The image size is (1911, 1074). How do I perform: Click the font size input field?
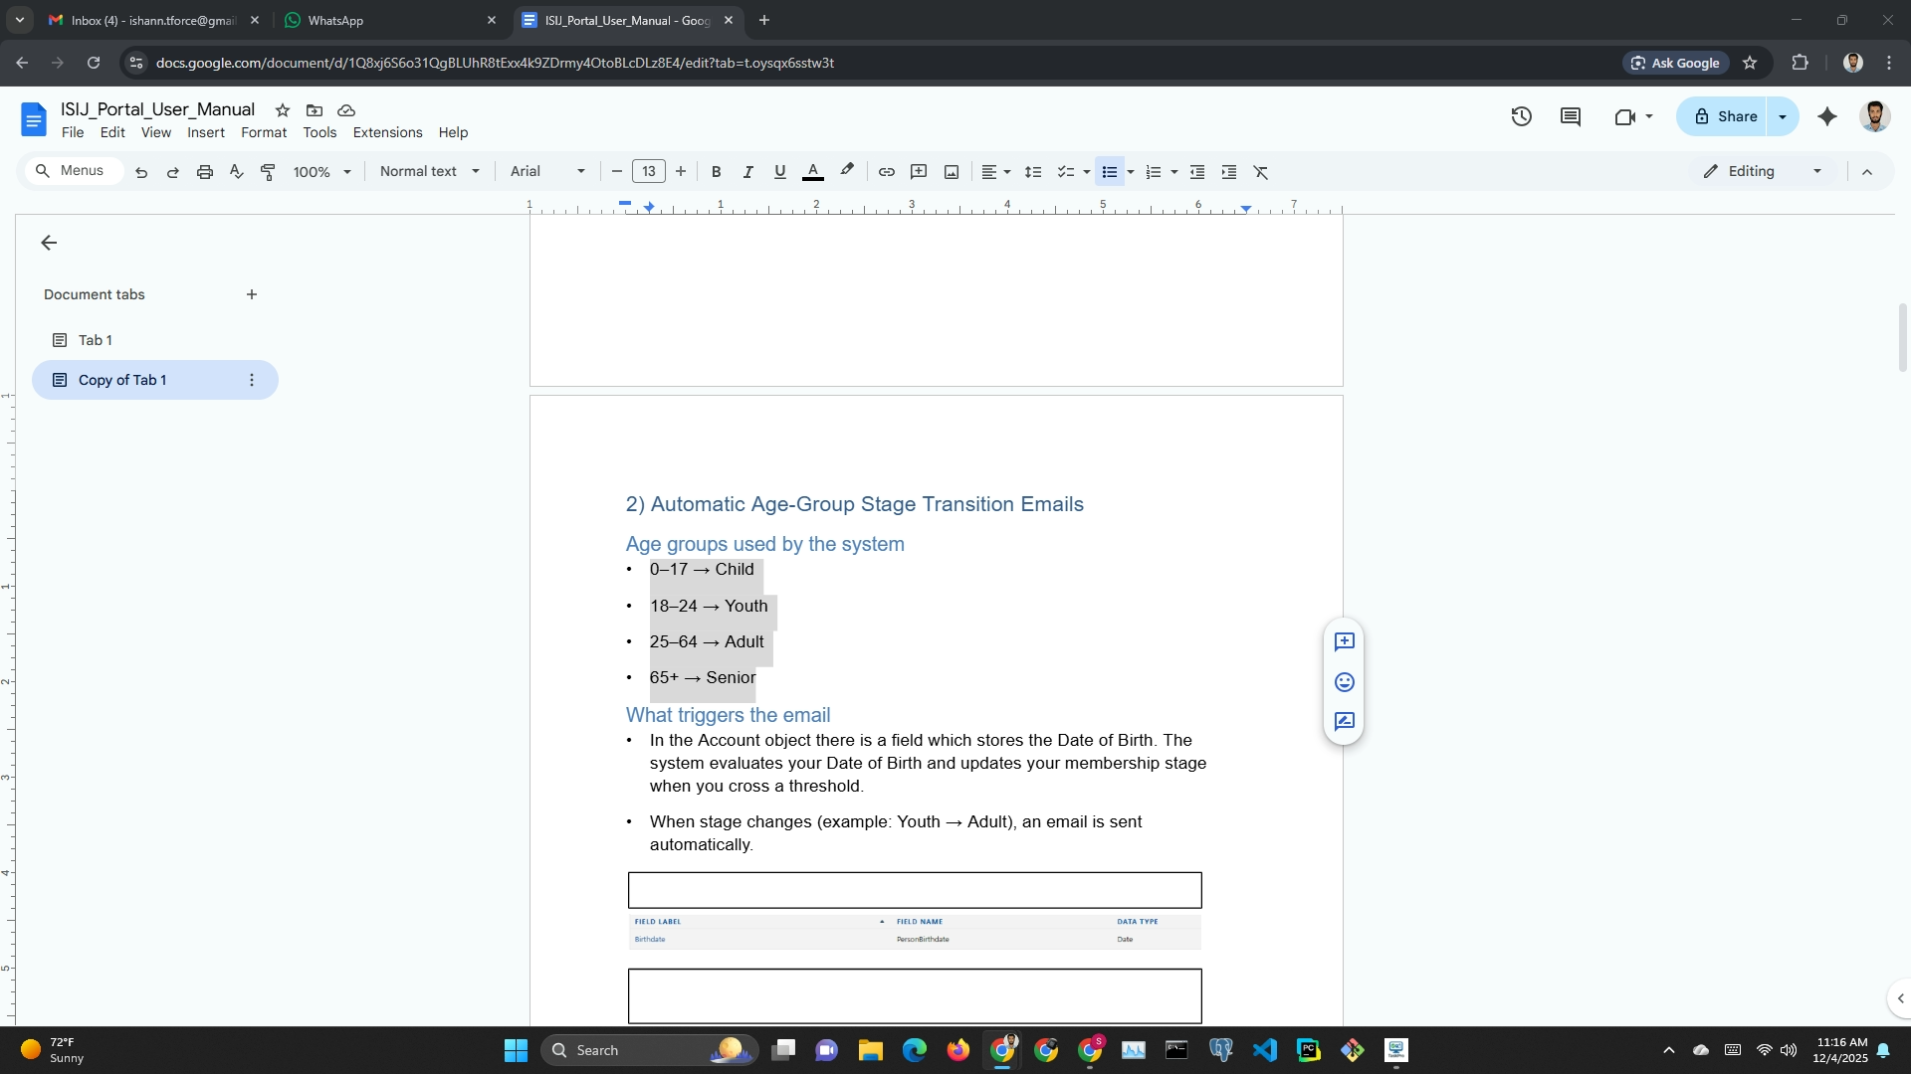click(x=648, y=171)
